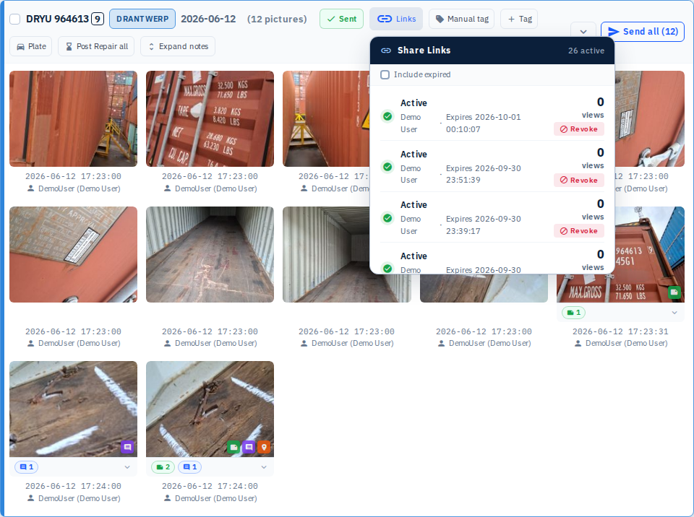Click green note icon on MAX.GROSS photo
The width and height of the screenshot is (694, 517).
click(674, 292)
